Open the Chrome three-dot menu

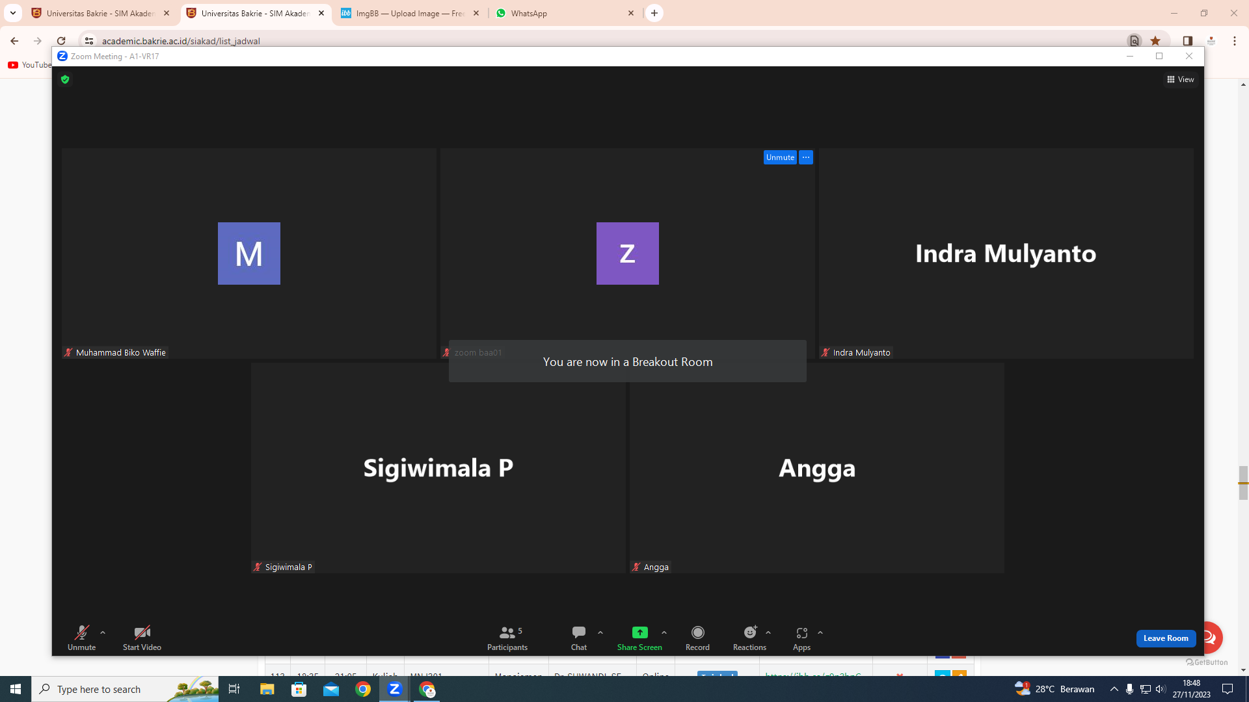click(1235, 41)
